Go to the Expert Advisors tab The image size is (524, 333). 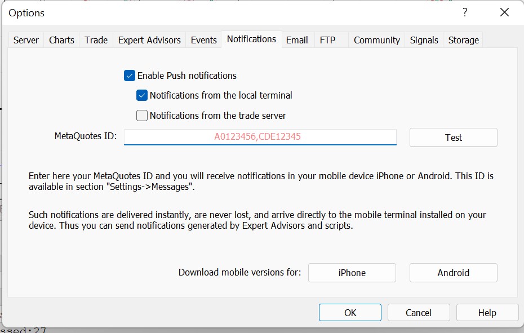coord(149,40)
